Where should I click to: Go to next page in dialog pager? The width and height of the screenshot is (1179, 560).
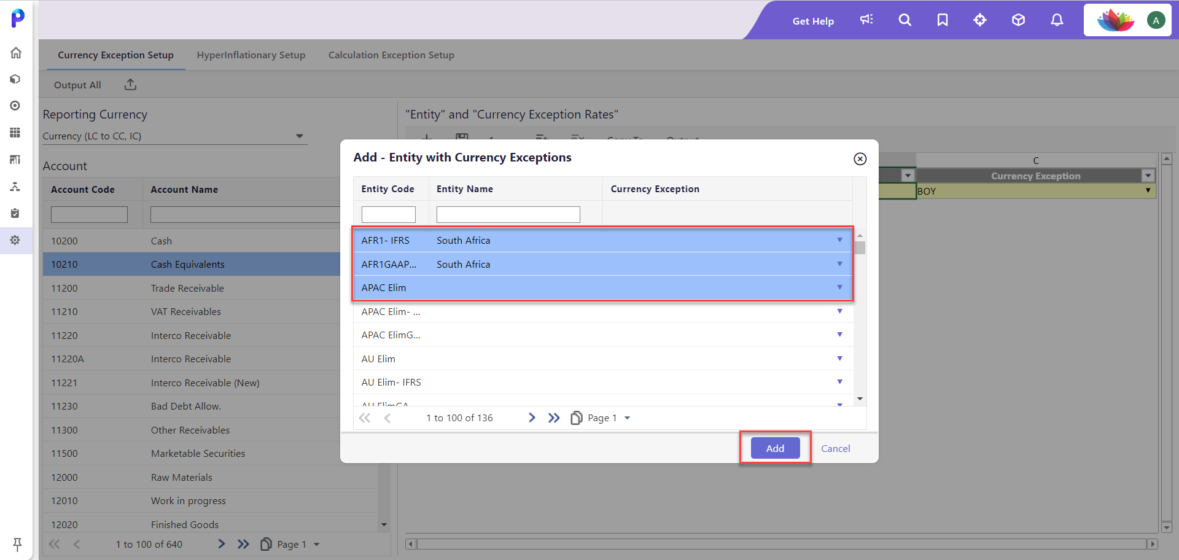tap(532, 418)
